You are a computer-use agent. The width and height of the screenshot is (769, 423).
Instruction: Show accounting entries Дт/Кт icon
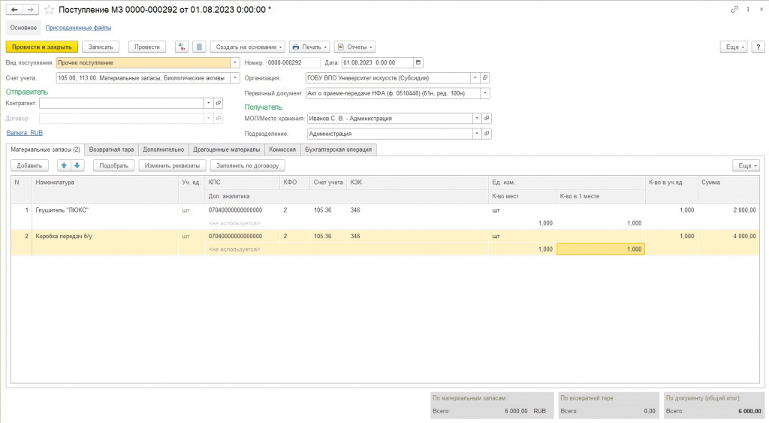point(182,47)
